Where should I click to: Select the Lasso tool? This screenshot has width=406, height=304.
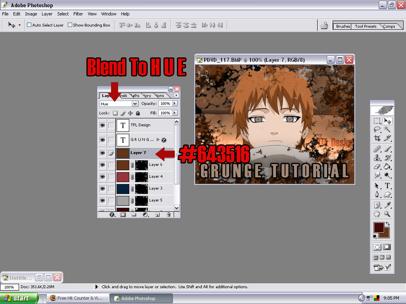[377, 129]
